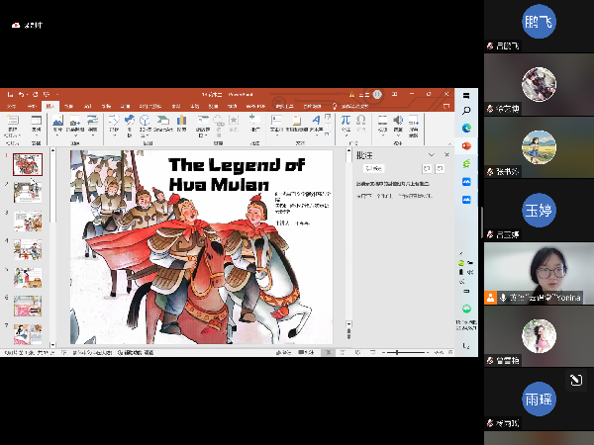The image size is (594, 445).
Task: Open the account avatar in title bar
Action: pyautogui.click(x=377, y=94)
